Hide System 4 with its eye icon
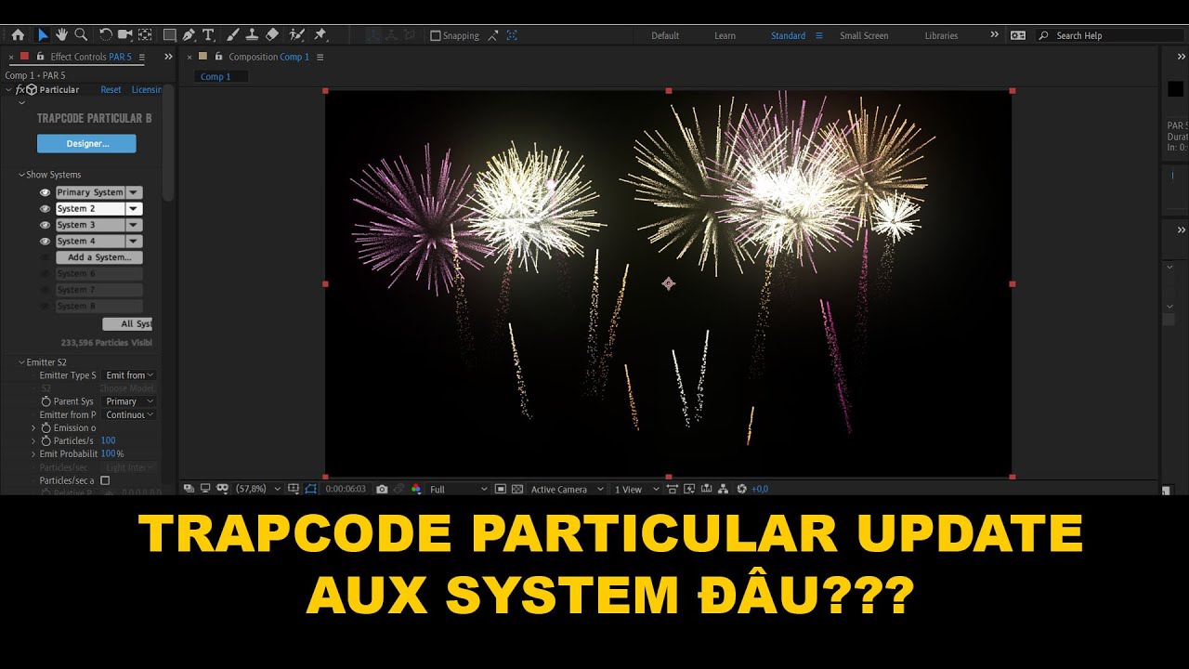The height and width of the screenshot is (669, 1189). [45, 242]
